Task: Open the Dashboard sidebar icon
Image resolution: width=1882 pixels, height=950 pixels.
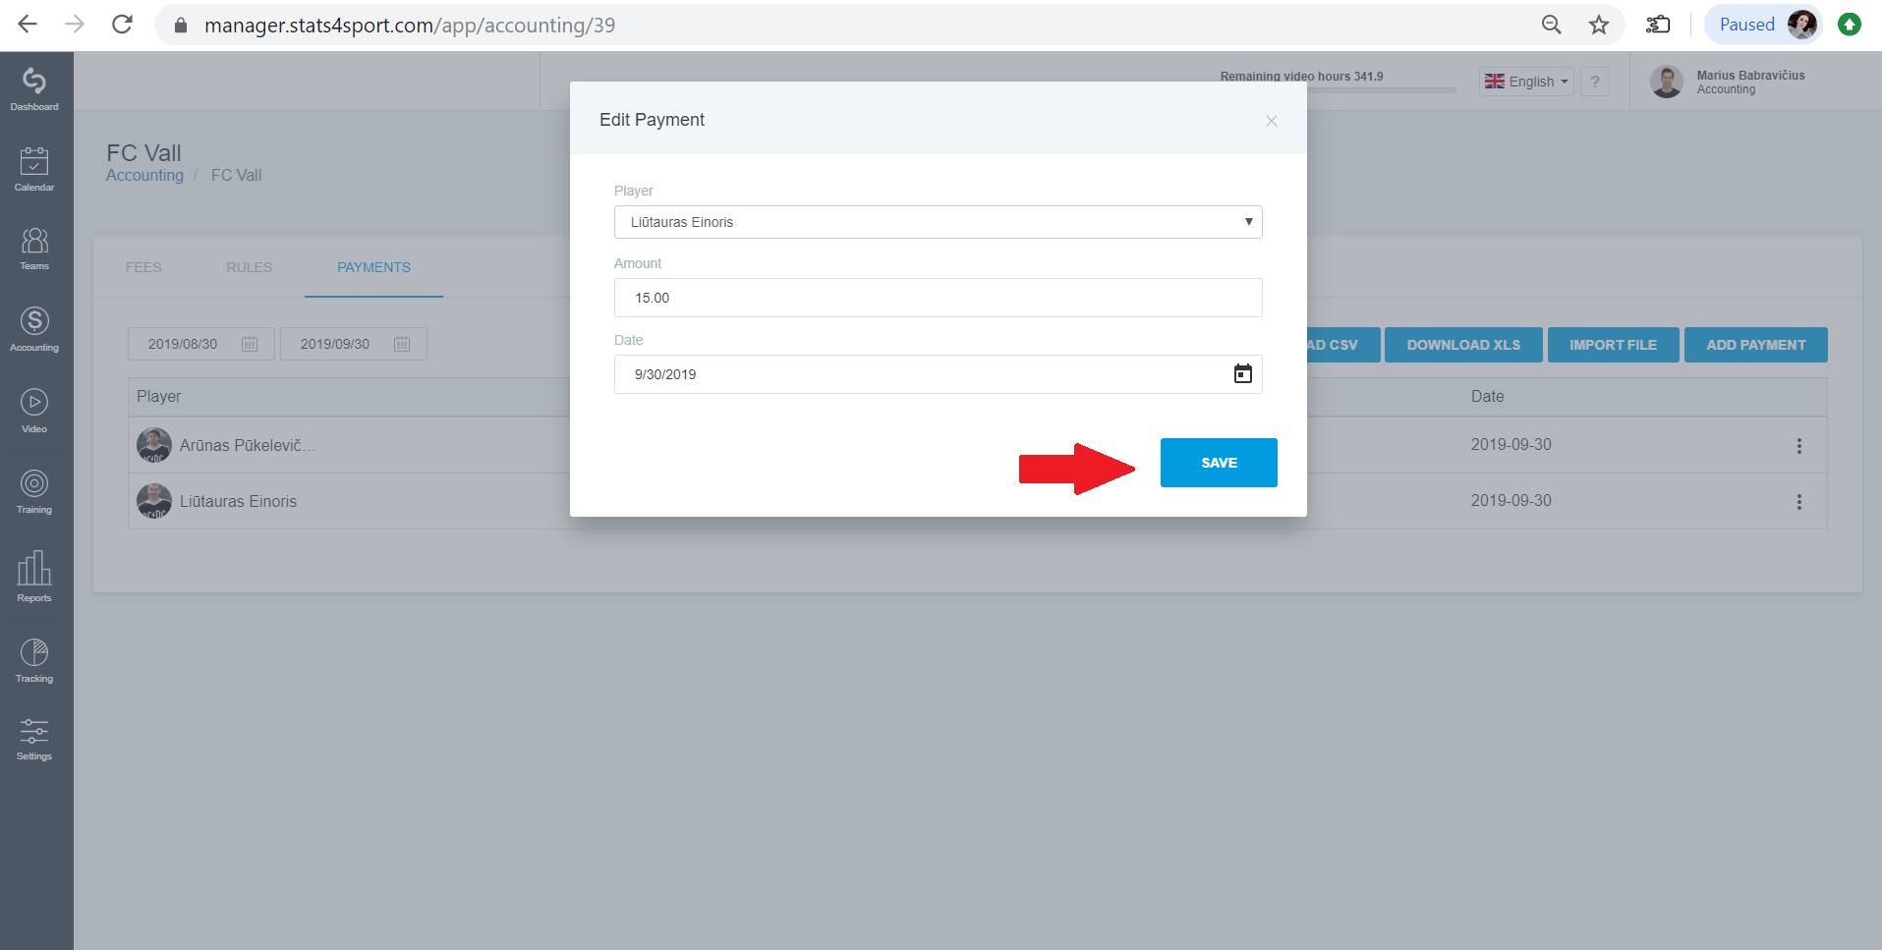Action: pyautogui.click(x=34, y=88)
